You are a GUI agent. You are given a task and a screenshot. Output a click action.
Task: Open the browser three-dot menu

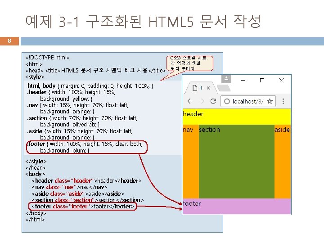click(x=283, y=101)
